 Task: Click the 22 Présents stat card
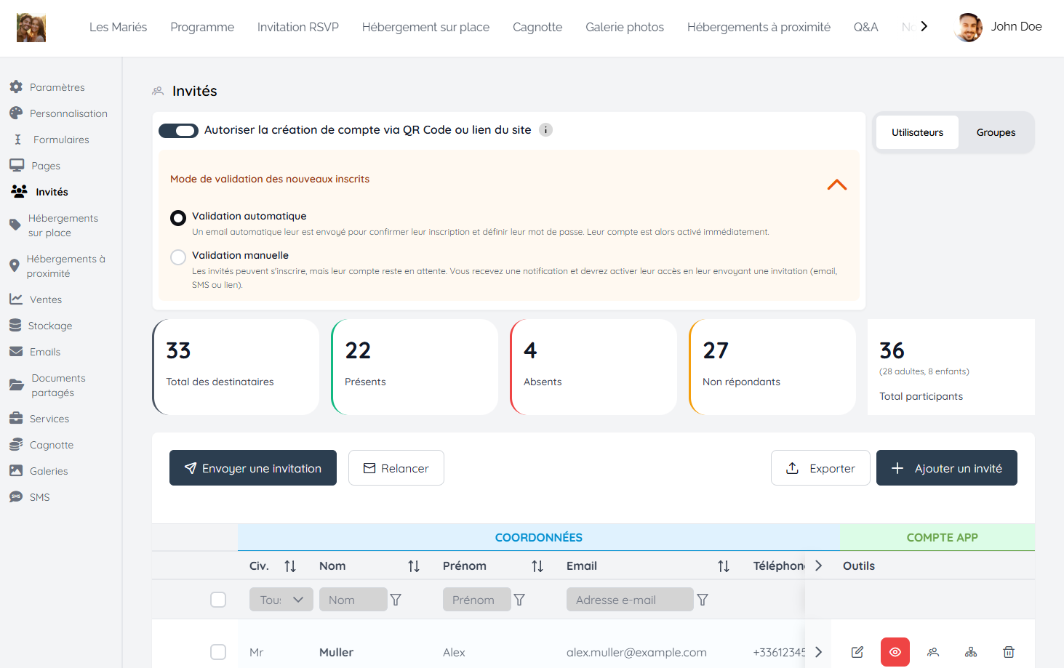415,367
